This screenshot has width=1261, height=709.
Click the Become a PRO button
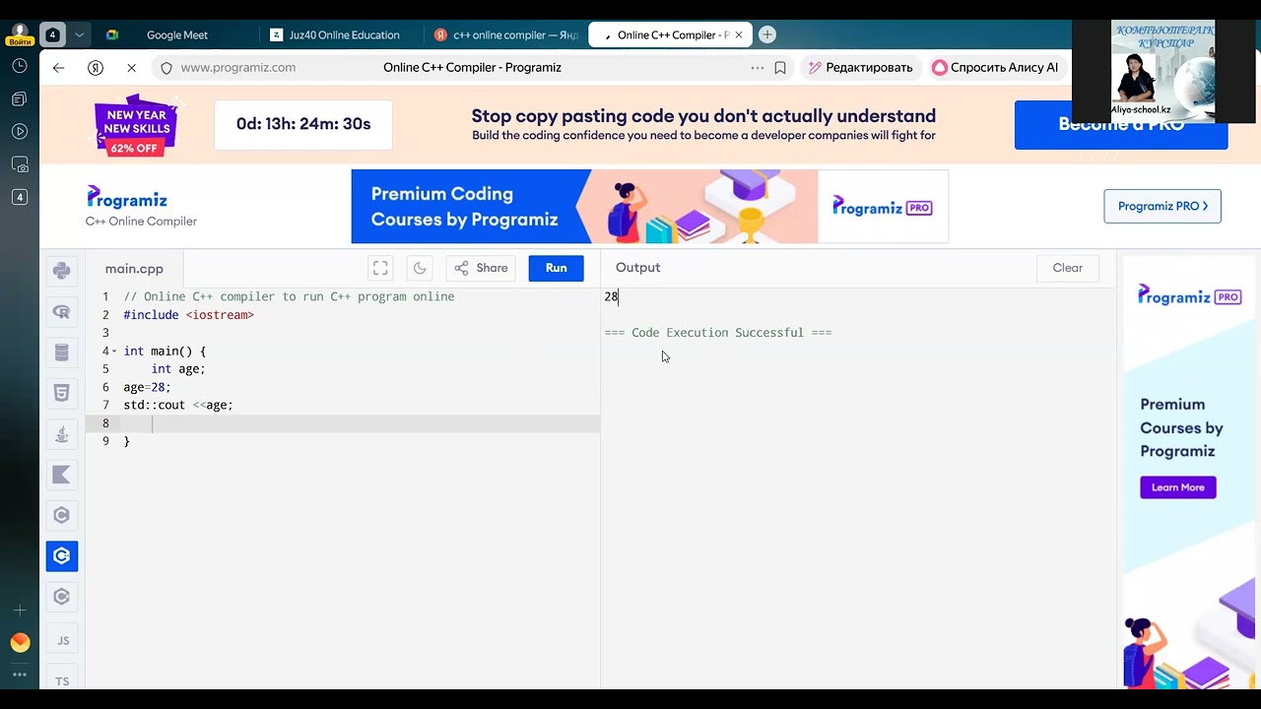[1121, 125]
